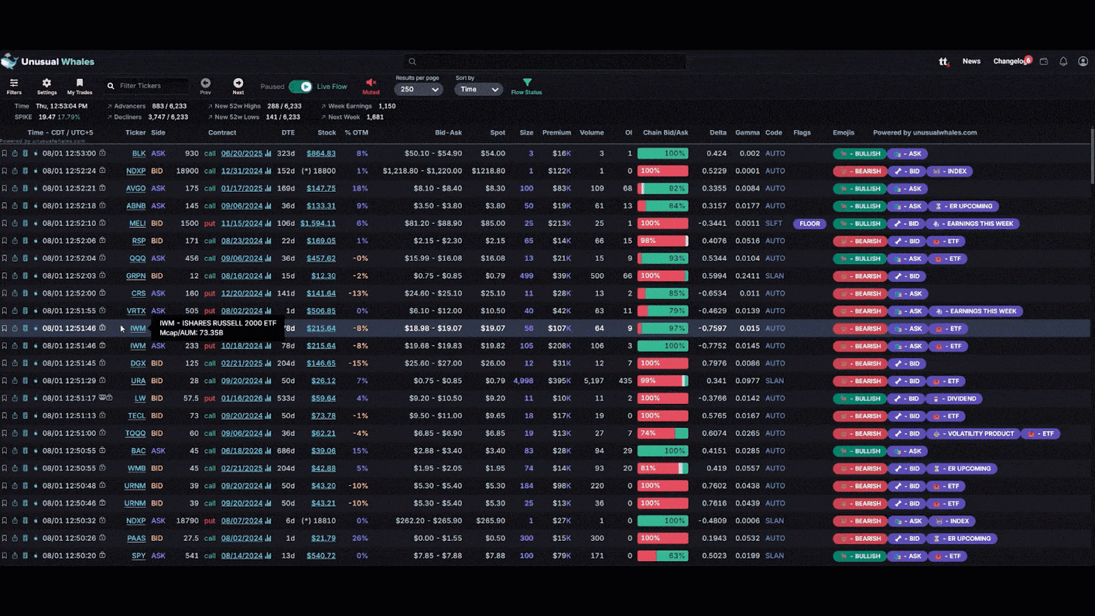
Task: Click the EARNINGS THIS WEEK tag on VRTX row
Action: click(974, 311)
